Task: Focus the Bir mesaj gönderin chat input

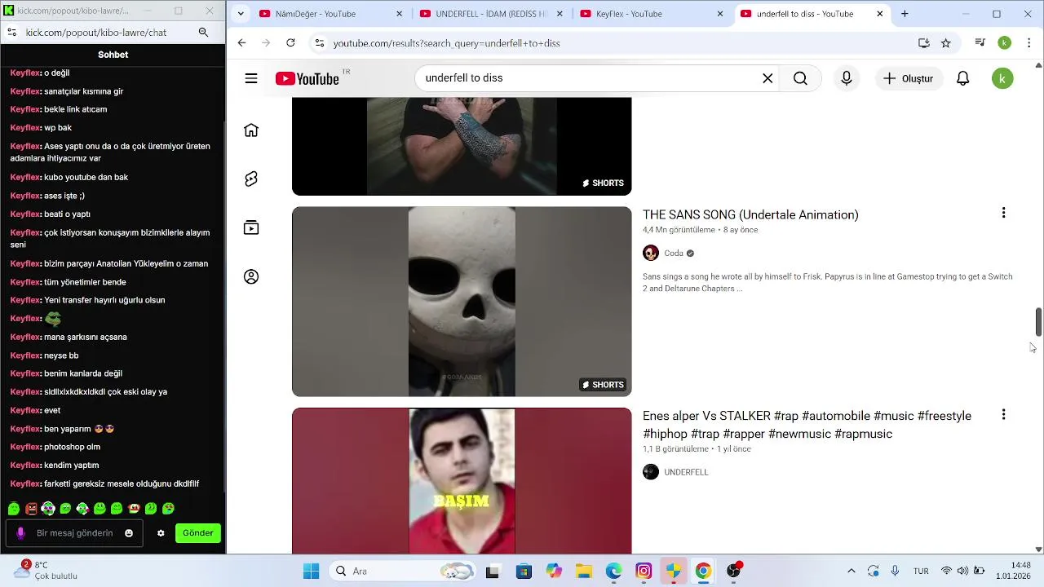Action: click(74, 533)
